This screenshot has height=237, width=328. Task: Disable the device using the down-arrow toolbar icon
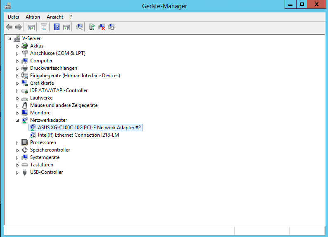[x=111, y=27]
